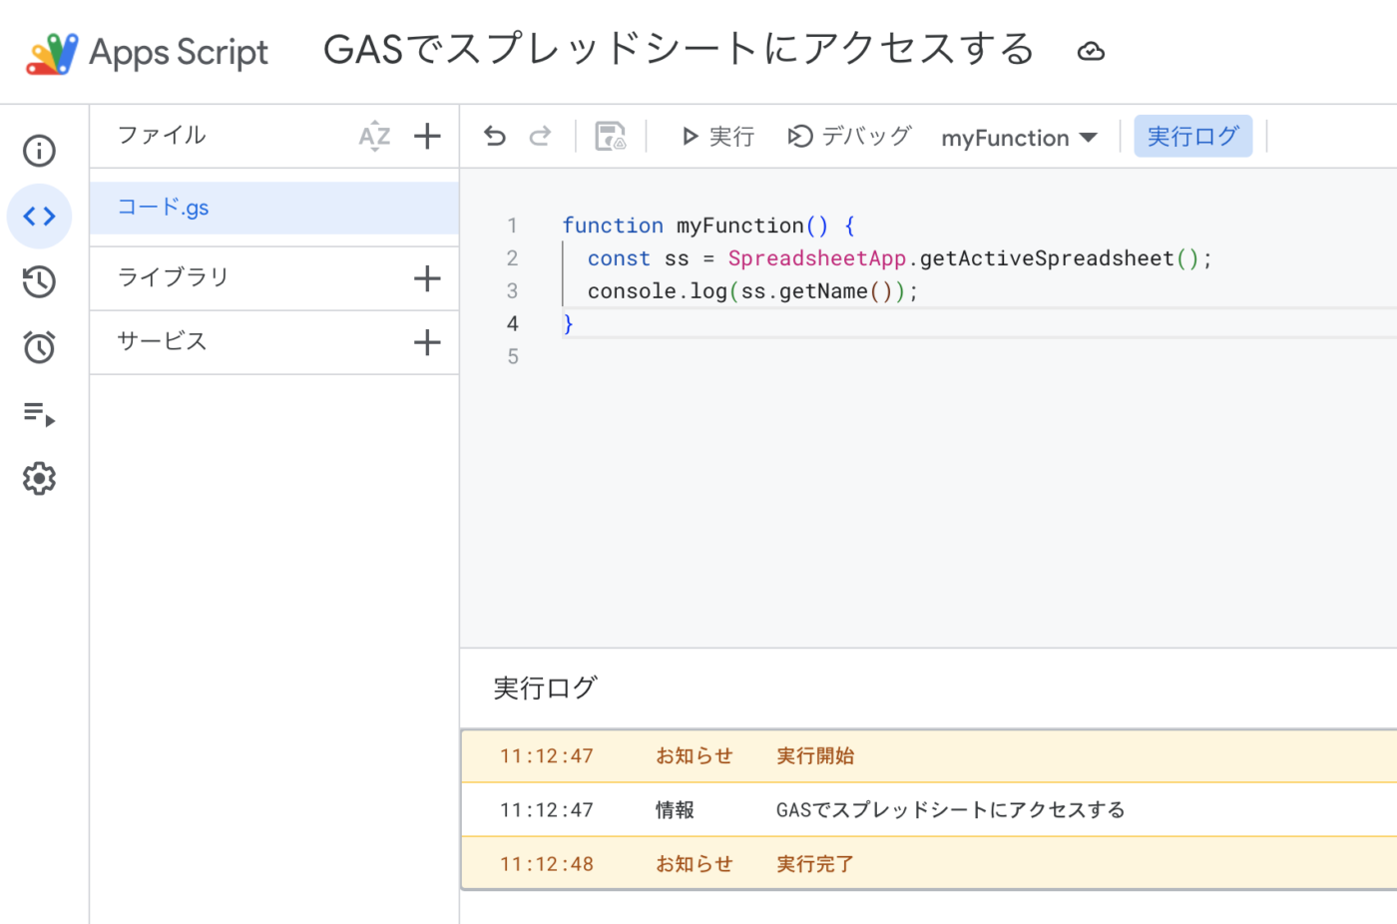
Task: Add a library with plus icon
Action: click(x=427, y=278)
